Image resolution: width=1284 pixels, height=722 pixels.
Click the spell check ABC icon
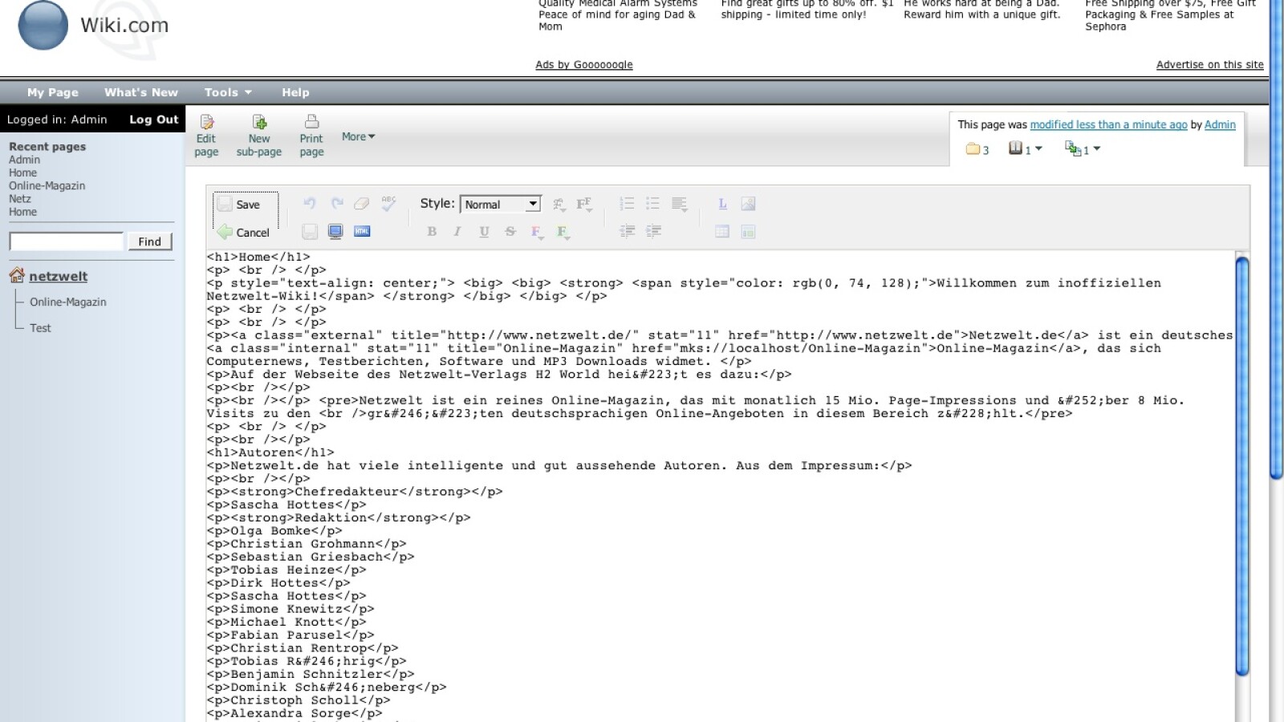(388, 204)
